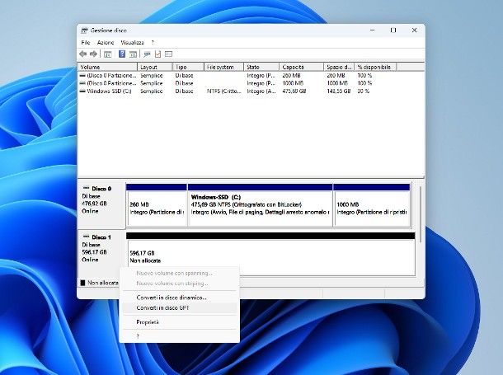Select the 596,17 GB unallocated space block
The width and height of the screenshot is (503, 375).
(x=270, y=255)
